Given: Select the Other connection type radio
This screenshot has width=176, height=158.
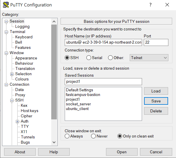Looking at the screenshot, I should 110,58.
